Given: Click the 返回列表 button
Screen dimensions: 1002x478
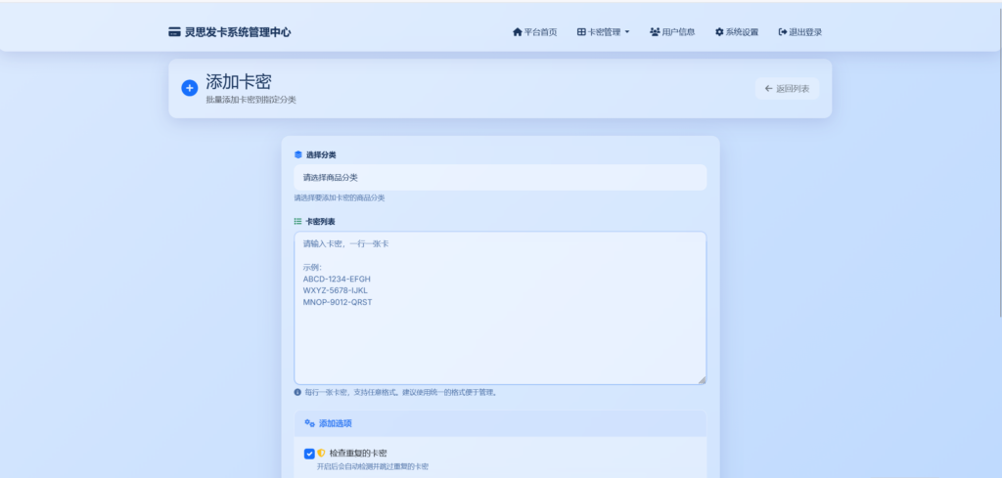Looking at the screenshot, I should point(787,89).
